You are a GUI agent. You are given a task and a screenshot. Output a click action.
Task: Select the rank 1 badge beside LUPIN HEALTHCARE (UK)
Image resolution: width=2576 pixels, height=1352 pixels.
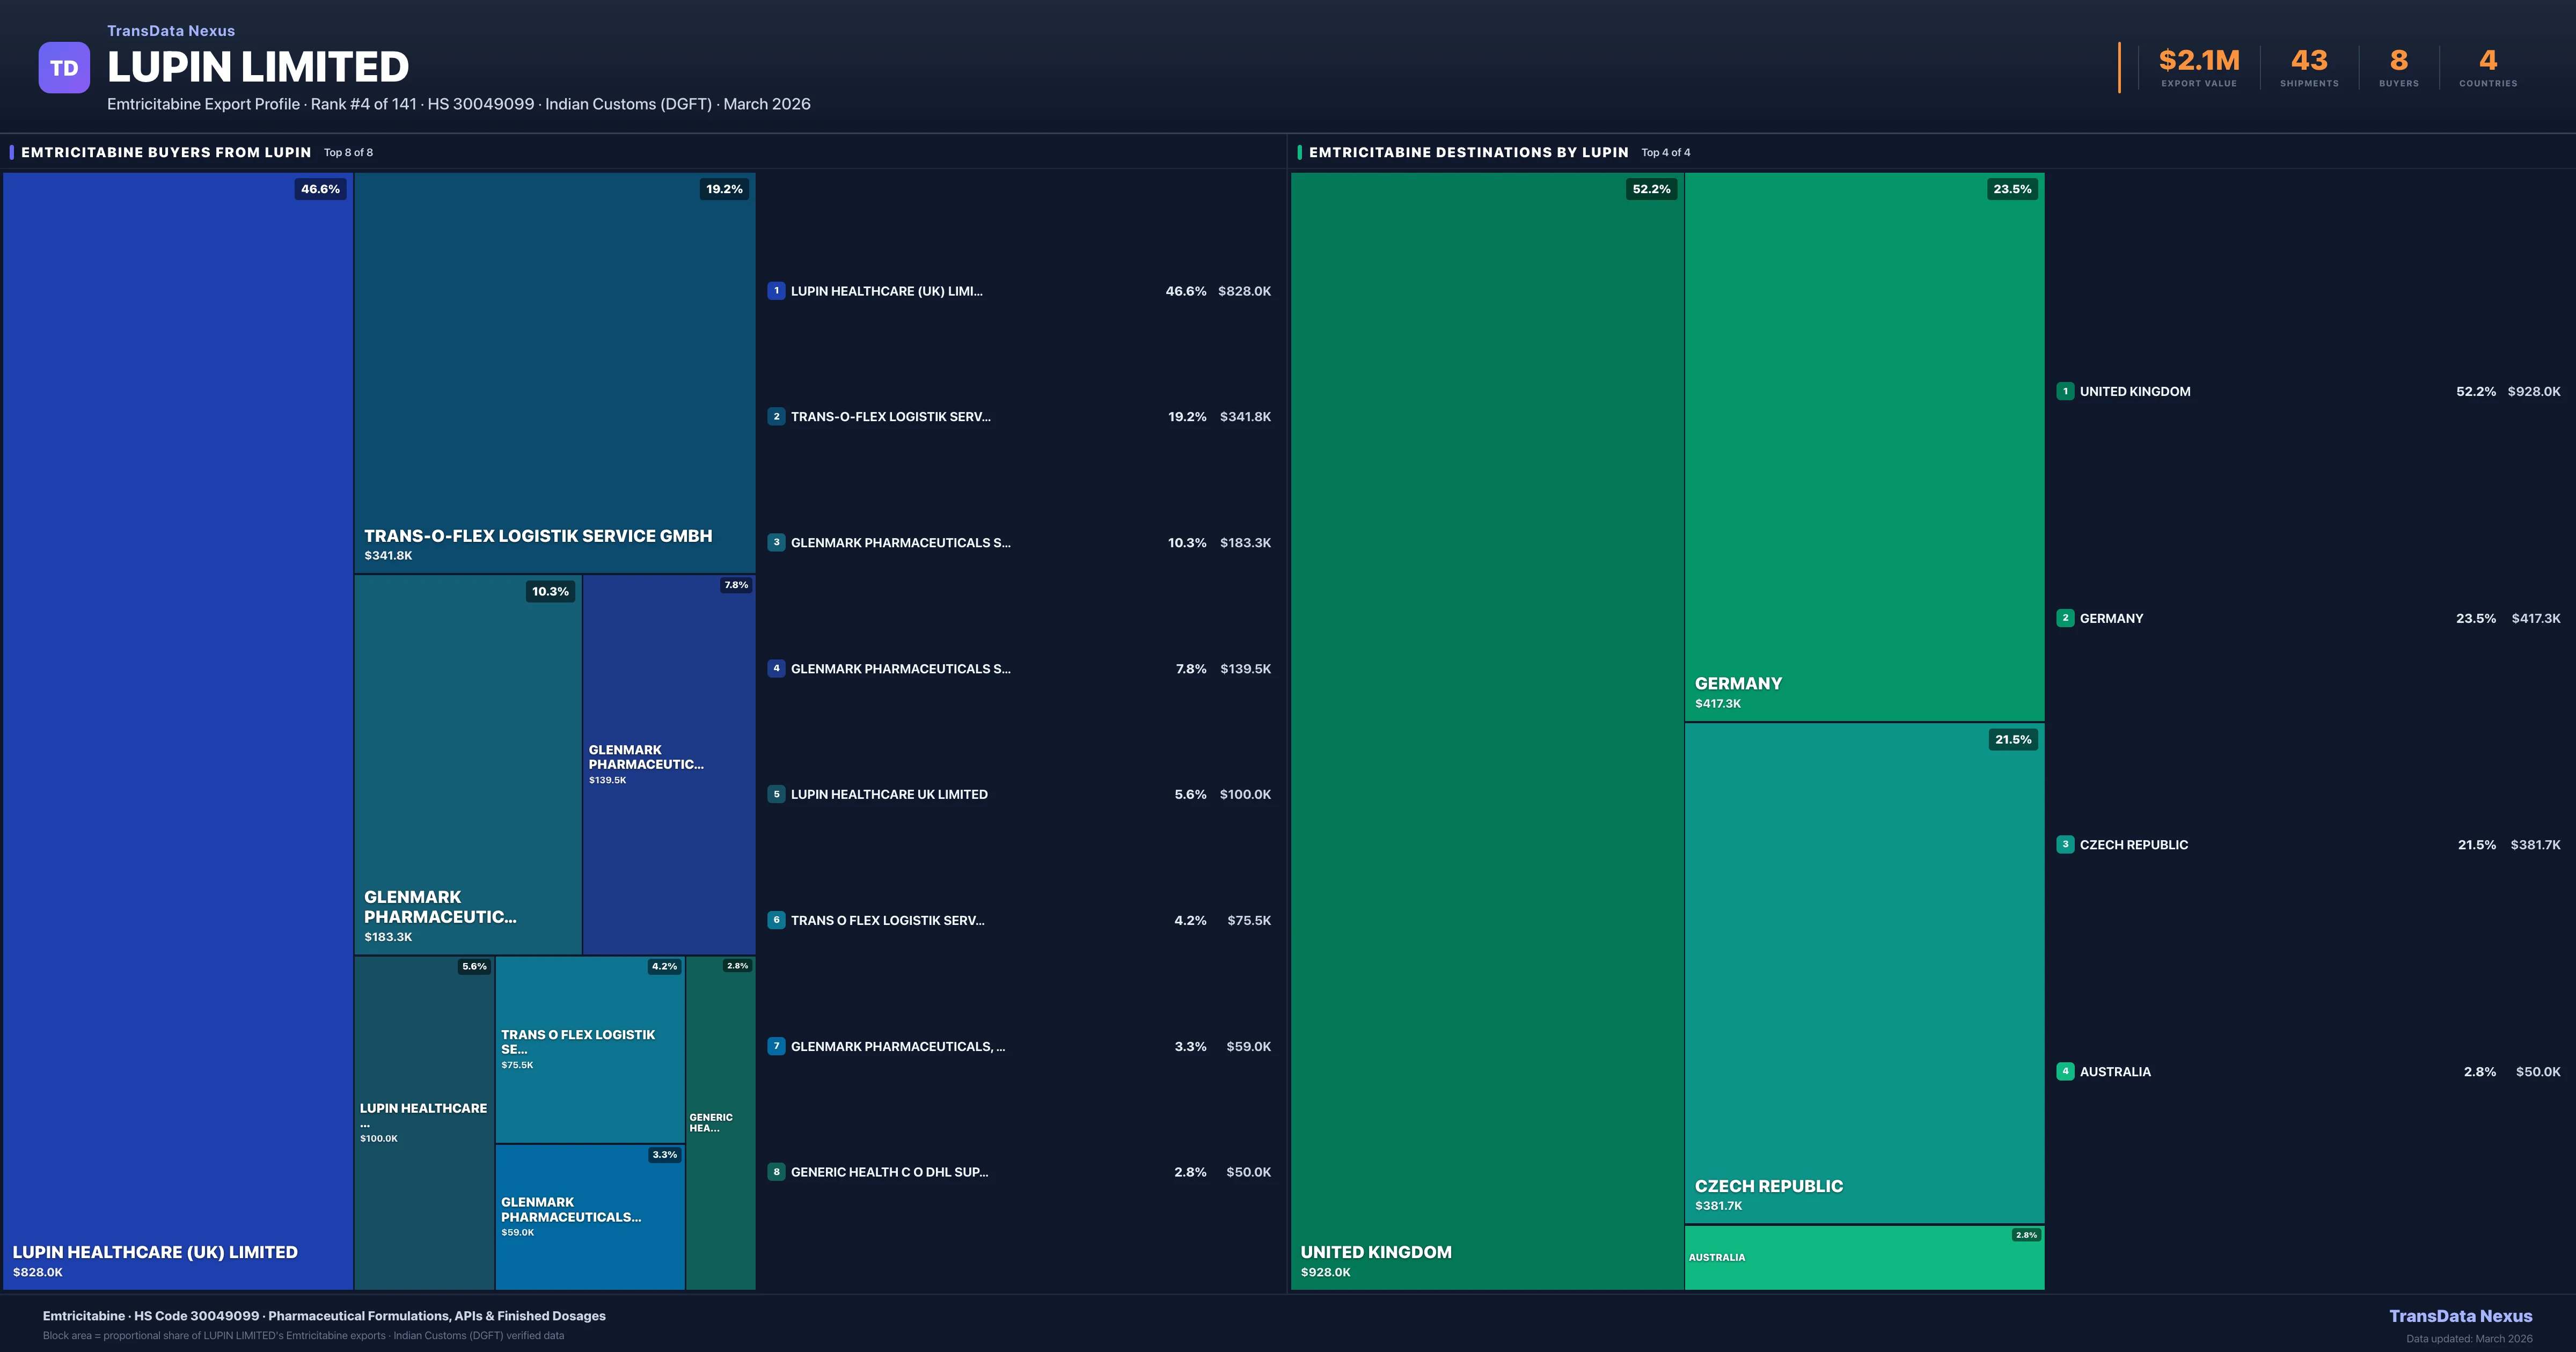coord(777,291)
